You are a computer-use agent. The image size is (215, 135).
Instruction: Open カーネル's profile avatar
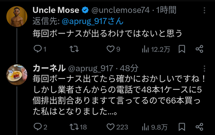pyautogui.click(x=17, y=75)
